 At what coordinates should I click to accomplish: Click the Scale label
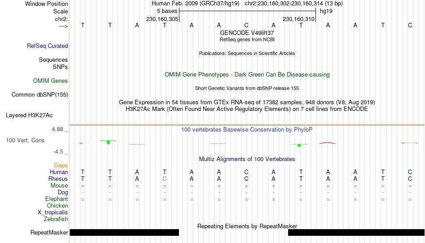click(60, 11)
